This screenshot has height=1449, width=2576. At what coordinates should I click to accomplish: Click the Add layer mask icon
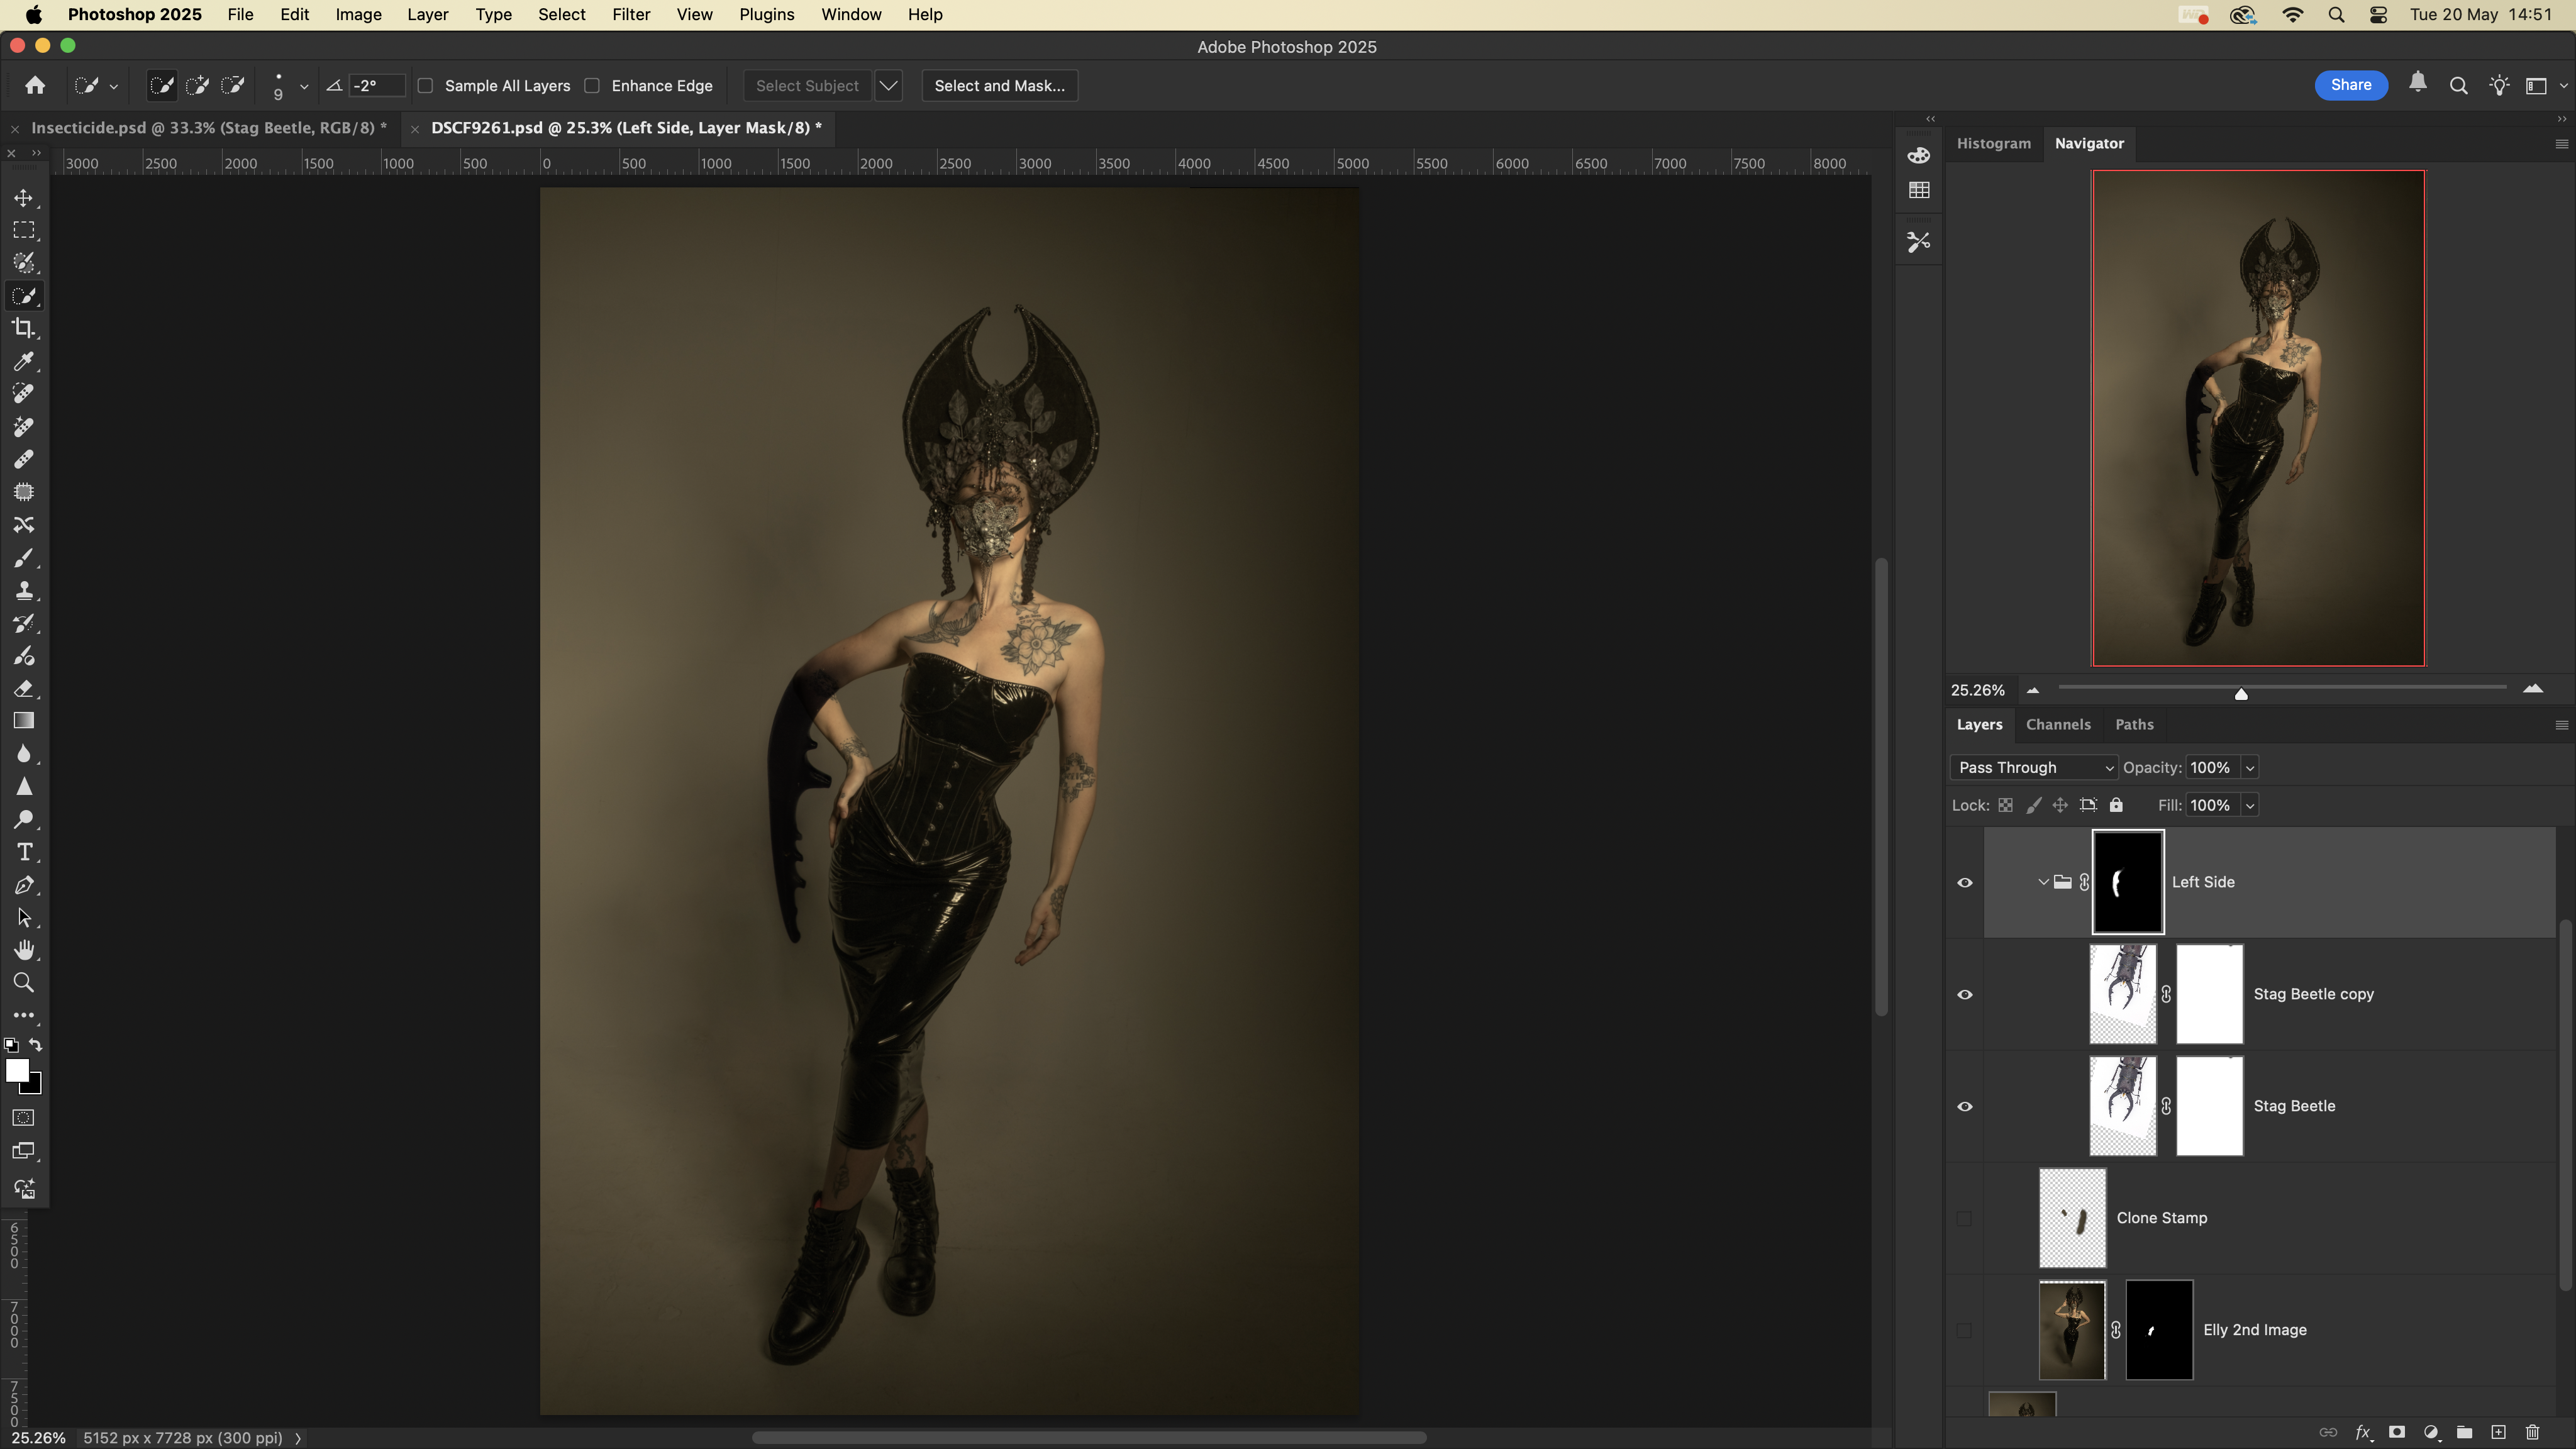tap(2397, 1432)
